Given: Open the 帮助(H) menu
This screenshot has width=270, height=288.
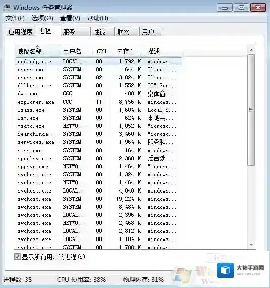Looking at the screenshot, I should coord(98,18).
